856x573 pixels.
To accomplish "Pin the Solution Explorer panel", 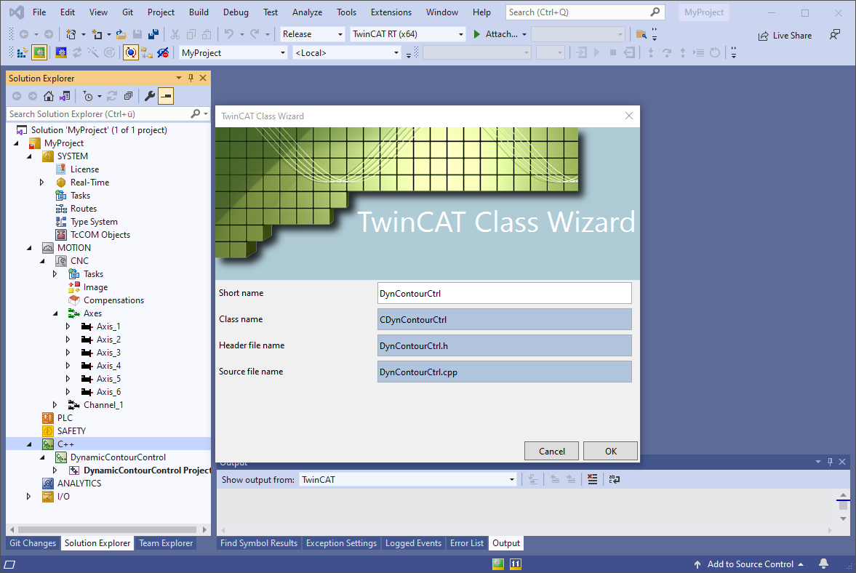I will [x=191, y=78].
